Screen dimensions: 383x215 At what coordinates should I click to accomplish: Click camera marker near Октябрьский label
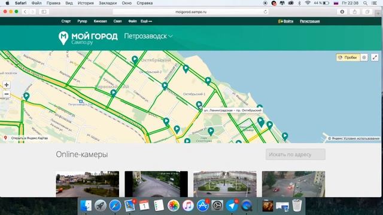(135, 60)
